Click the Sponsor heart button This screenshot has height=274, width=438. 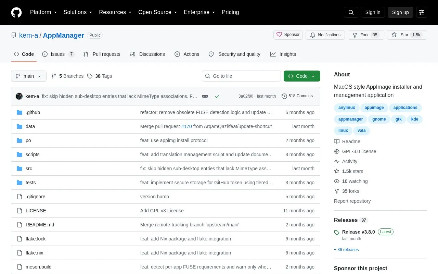coord(288,35)
